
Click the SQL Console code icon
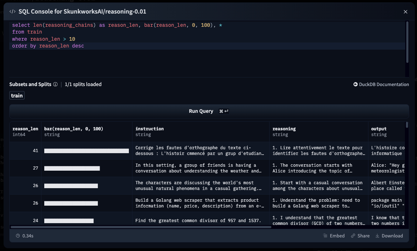click(x=12, y=12)
